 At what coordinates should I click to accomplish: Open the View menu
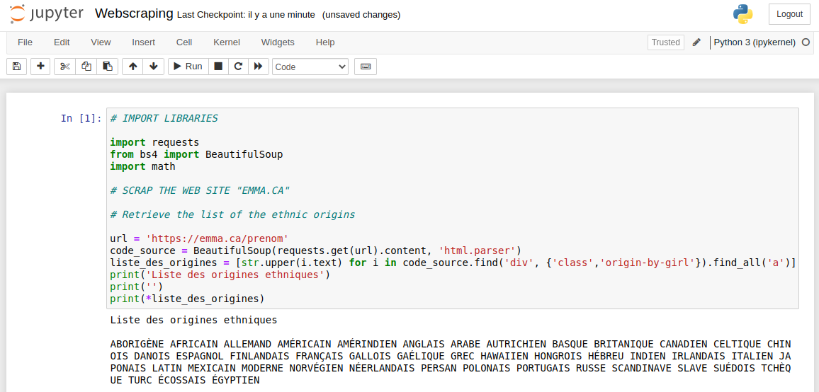(x=101, y=42)
